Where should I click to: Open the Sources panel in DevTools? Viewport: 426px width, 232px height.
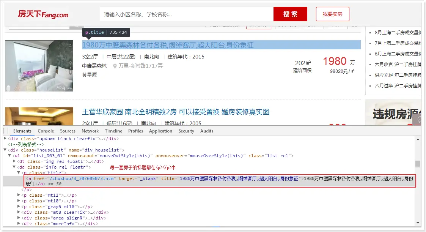pyautogui.click(x=68, y=131)
